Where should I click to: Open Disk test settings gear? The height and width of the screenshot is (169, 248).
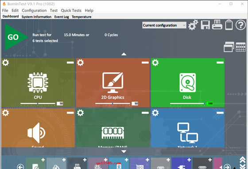coord(155,63)
